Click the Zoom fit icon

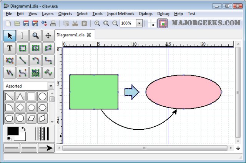[x=106, y=23]
